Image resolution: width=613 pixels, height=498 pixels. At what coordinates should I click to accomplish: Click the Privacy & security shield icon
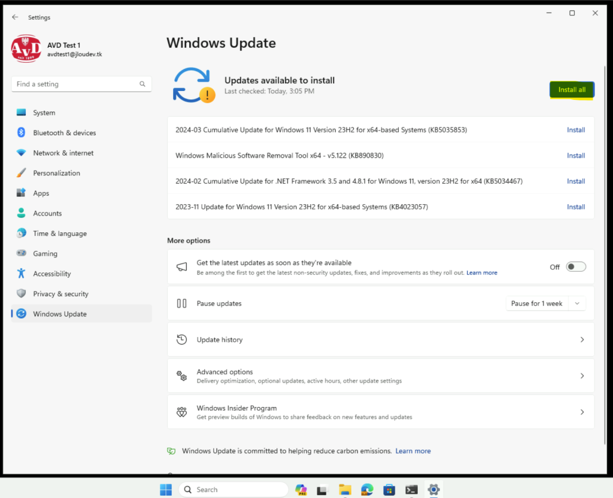pos(21,293)
